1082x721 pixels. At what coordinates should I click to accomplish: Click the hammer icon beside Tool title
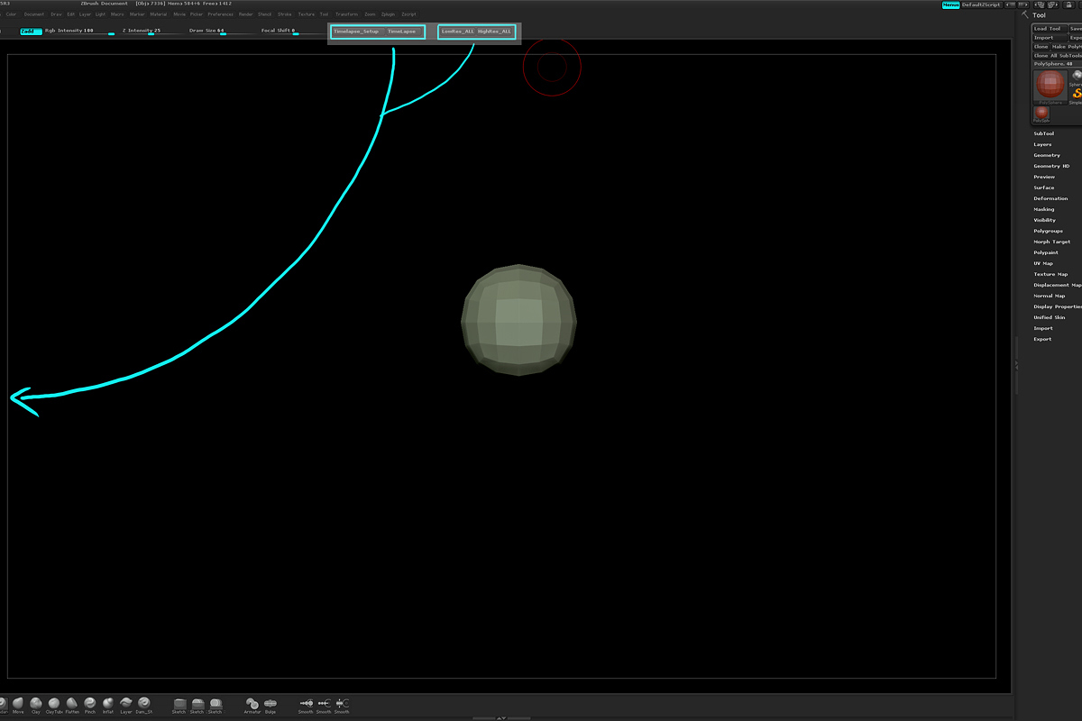coord(1025,14)
